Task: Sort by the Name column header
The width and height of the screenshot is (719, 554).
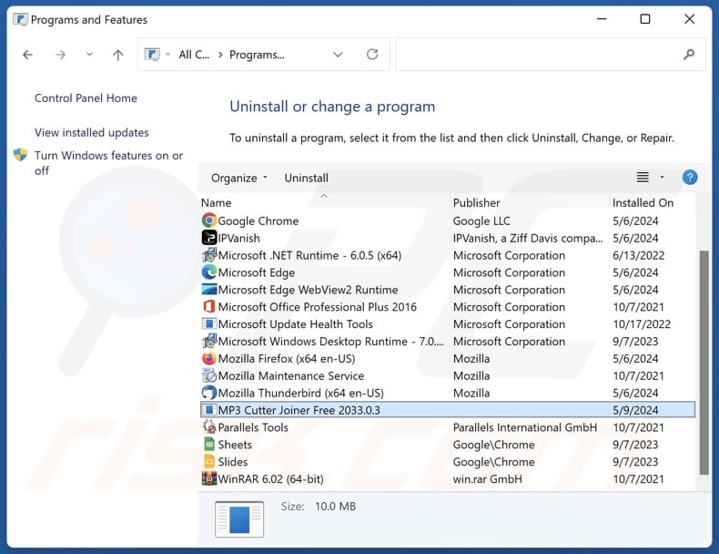Action: click(216, 203)
